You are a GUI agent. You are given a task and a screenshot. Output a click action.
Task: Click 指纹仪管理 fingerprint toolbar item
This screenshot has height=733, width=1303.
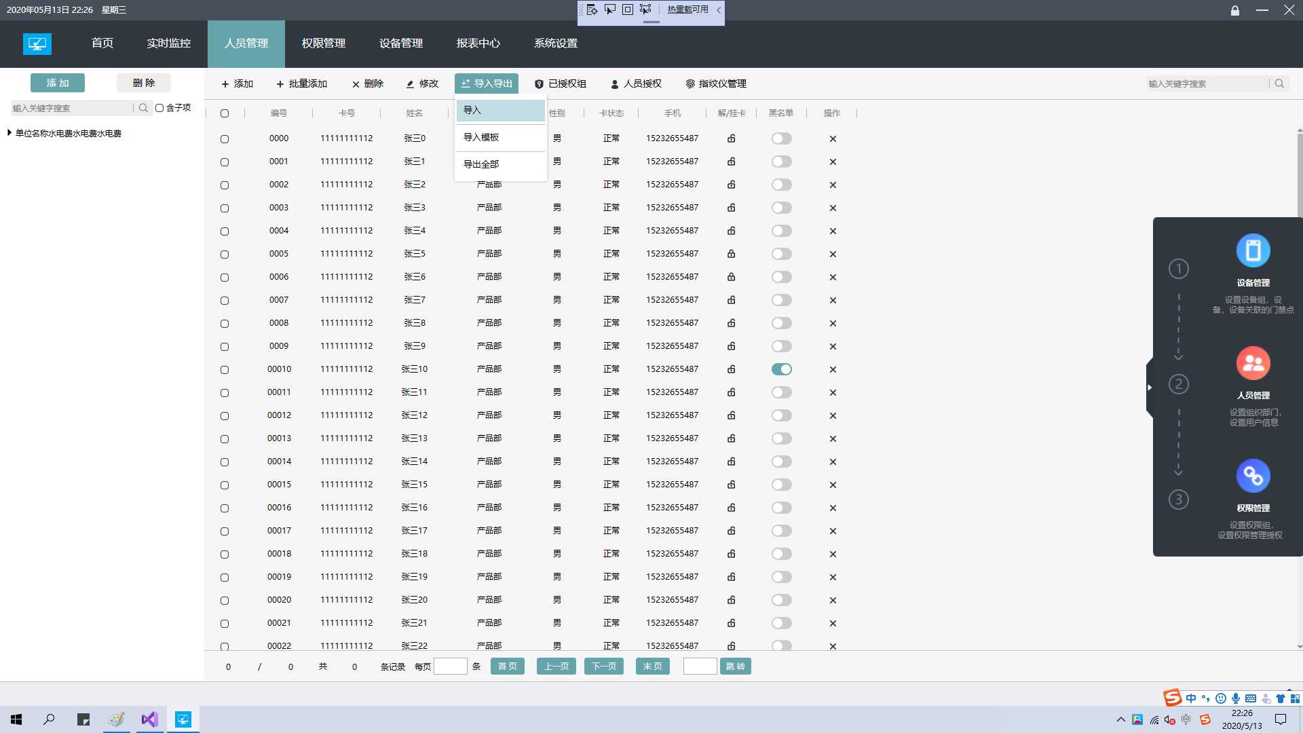point(716,83)
